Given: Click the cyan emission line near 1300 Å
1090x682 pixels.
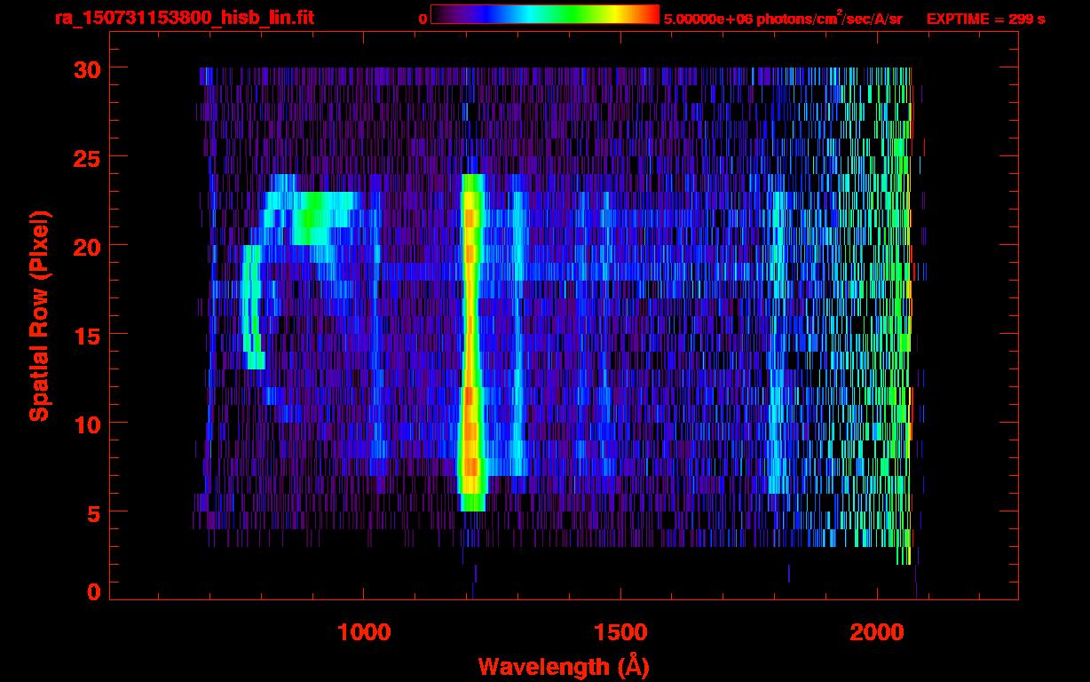Looking at the screenshot, I should [517, 334].
